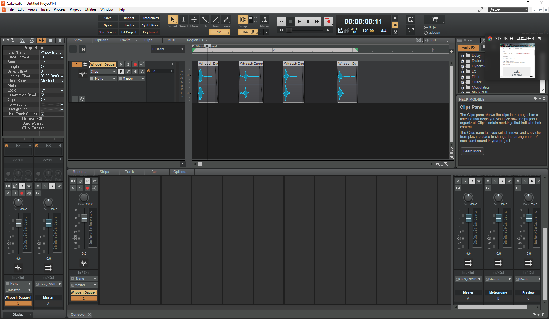Switch to the Erase tool
Screen dimensions: 549x319
[x=226, y=20]
